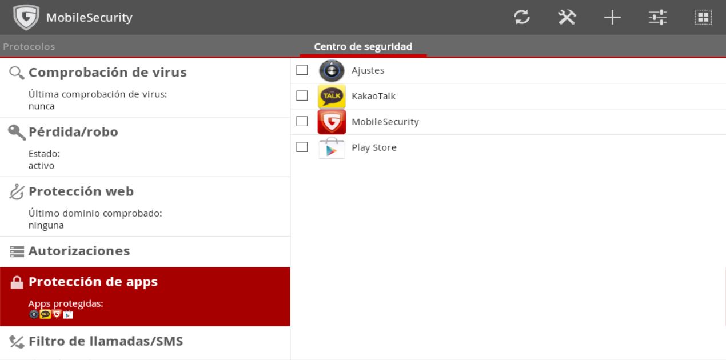Screen dimensions: 726x360
Task: Switch to the Protocolos tab
Action: coord(29,47)
